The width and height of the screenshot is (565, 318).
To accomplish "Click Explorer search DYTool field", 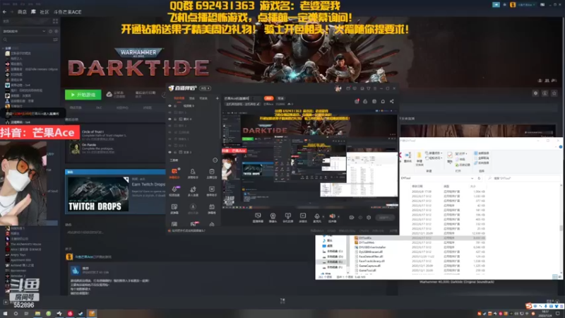I will point(523,178).
